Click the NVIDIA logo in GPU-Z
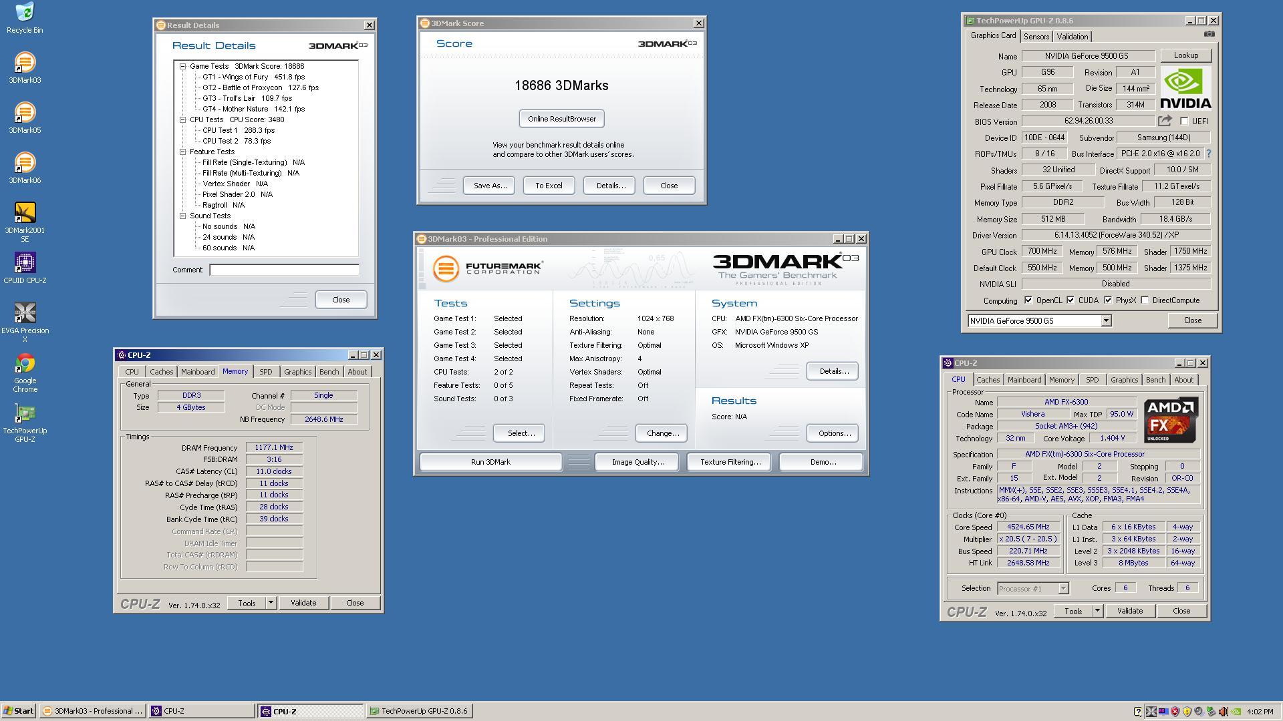This screenshot has width=1283, height=721. 1185,88
